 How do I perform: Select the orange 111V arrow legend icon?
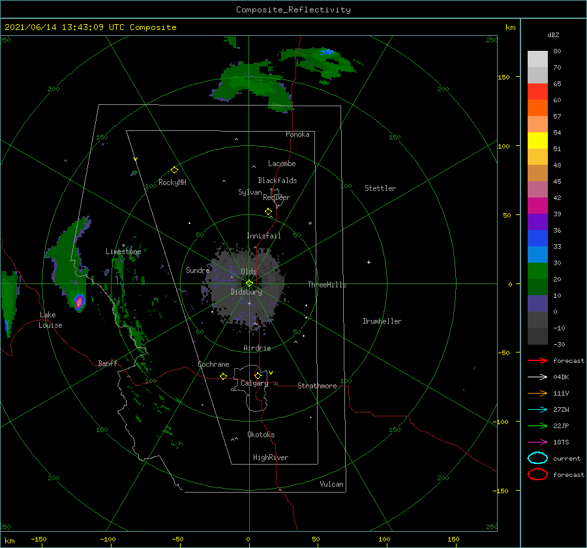[x=537, y=393]
